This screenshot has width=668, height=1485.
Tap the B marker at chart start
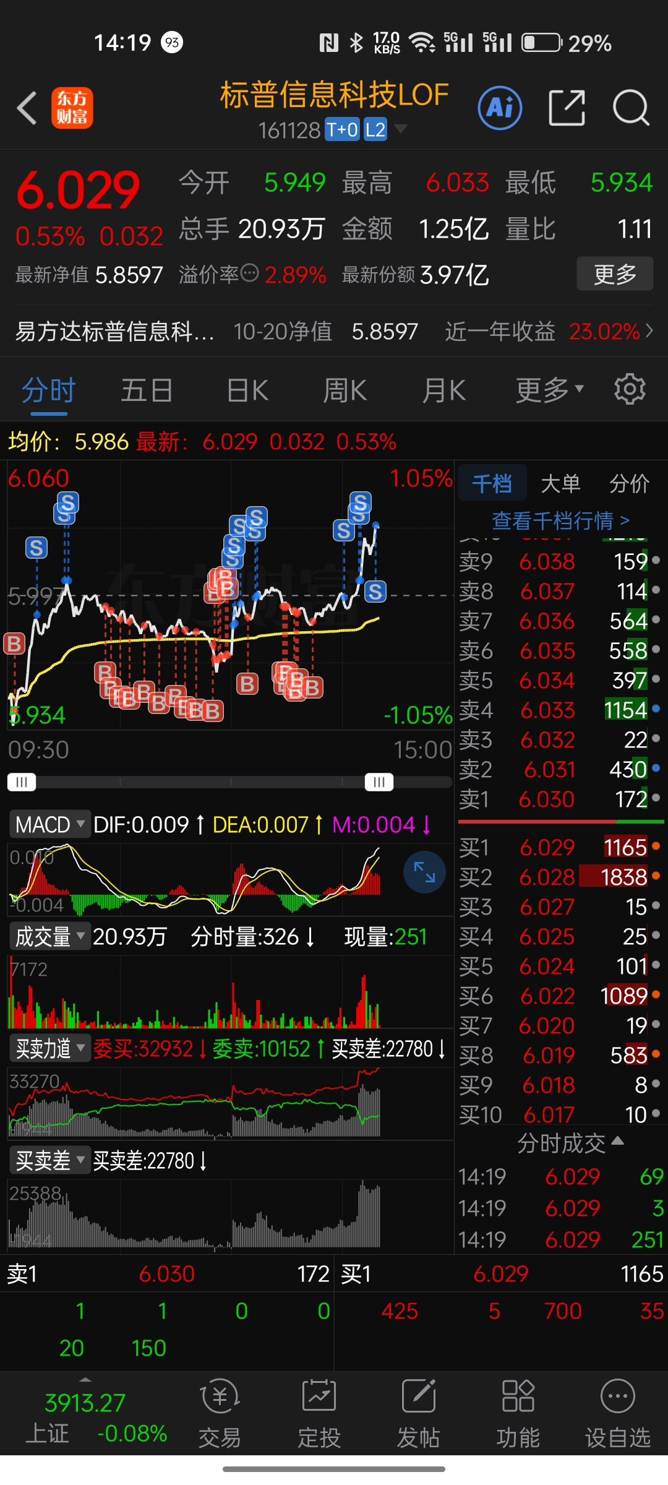14,644
